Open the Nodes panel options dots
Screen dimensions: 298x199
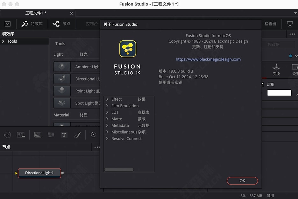pyautogui.click(x=97, y=147)
